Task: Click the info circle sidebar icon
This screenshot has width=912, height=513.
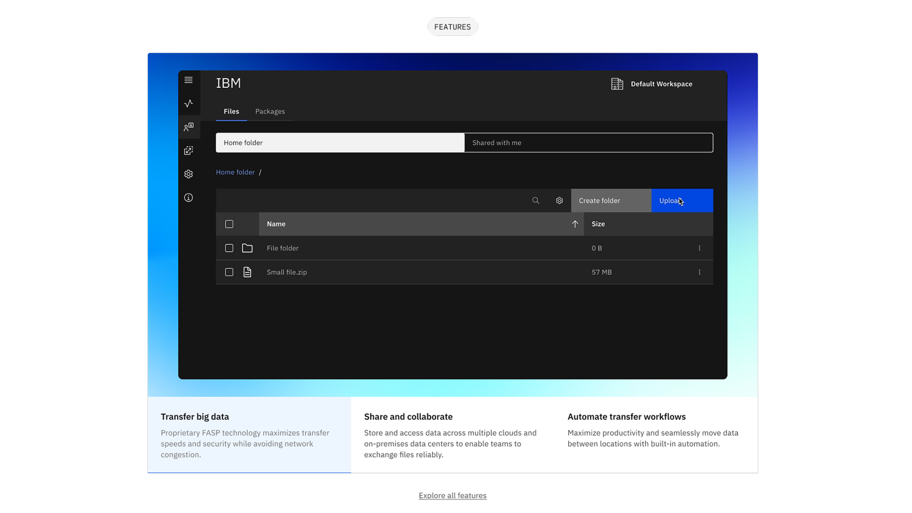Action: click(188, 197)
